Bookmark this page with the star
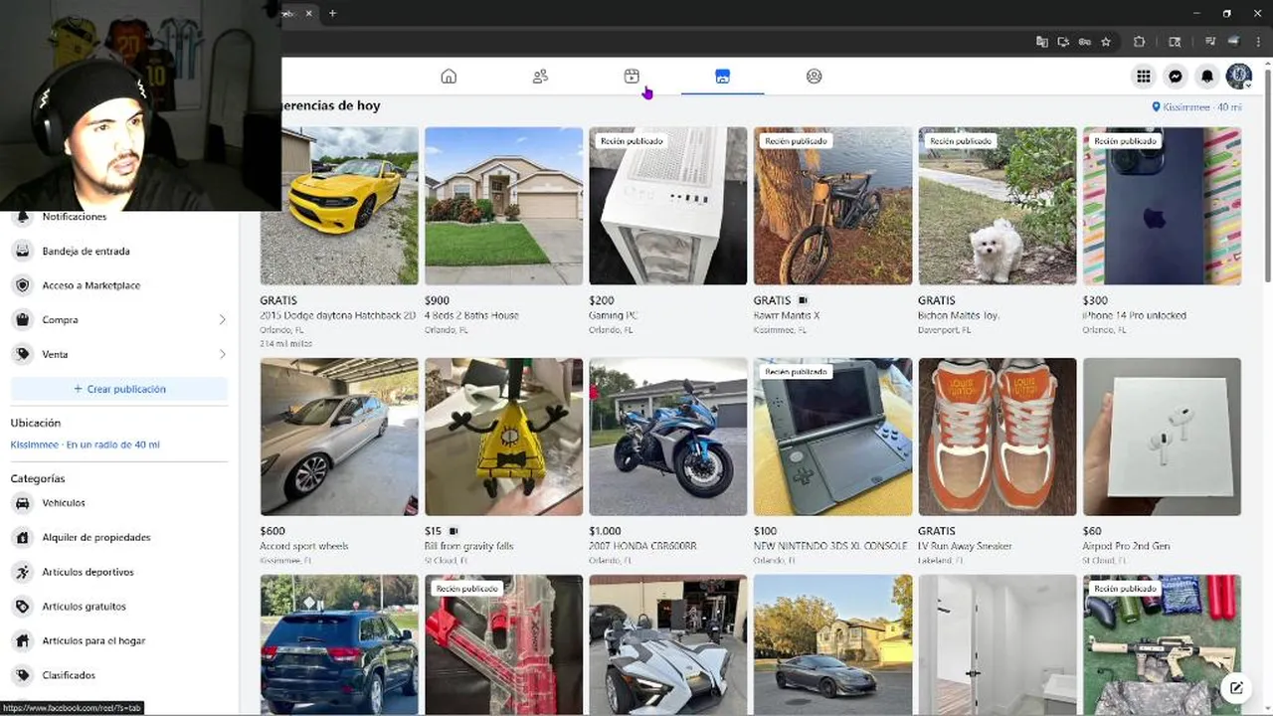 pyautogui.click(x=1106, y=42)
